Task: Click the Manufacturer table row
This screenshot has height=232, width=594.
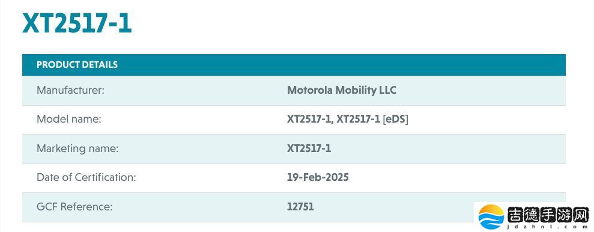Action: coord(294,90)
